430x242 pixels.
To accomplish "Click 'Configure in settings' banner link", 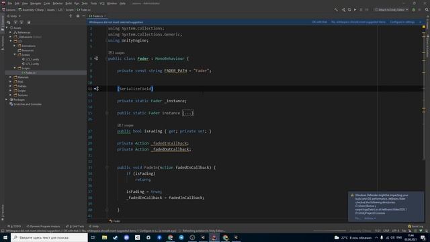I will point(402,22).
